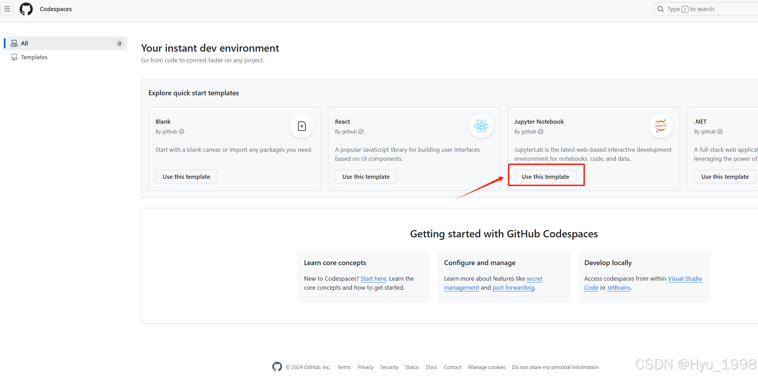Open the Jupyter Notebook template title
This screenshot has width=758, height=377.
pos(539,122)
